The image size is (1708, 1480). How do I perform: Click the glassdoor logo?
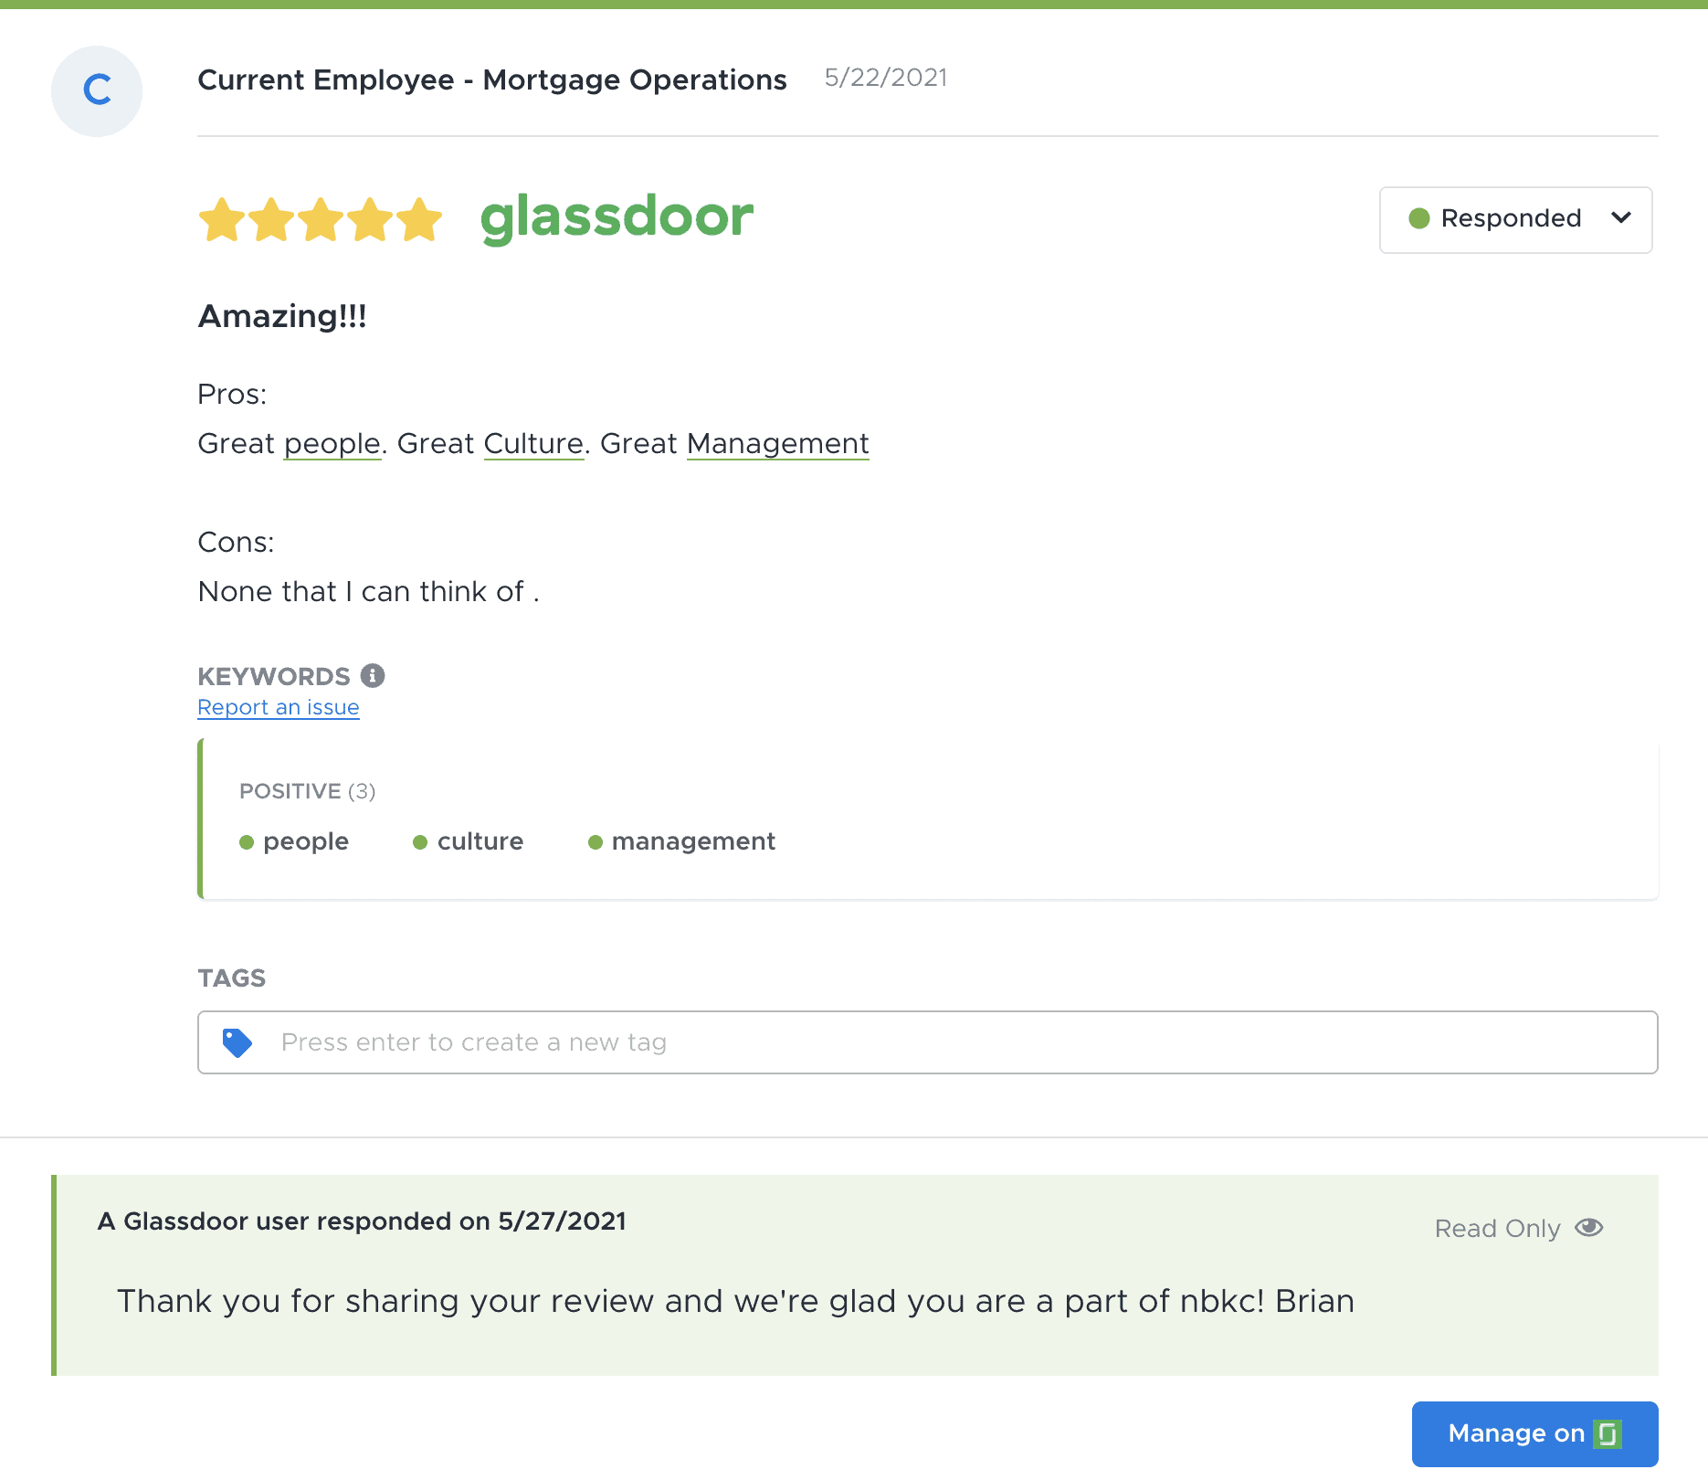[617, 217]
